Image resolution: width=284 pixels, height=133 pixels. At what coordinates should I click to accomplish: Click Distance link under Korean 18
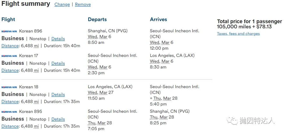[x=10, y=102]
